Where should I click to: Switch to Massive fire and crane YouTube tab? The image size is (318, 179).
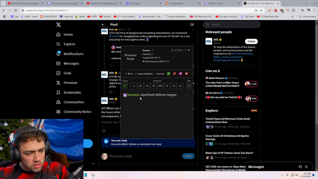tap(25, 3)
